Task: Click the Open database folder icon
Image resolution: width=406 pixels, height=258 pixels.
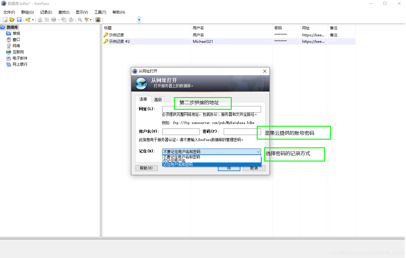Action: pyautogui.click(x=12, y=20)
